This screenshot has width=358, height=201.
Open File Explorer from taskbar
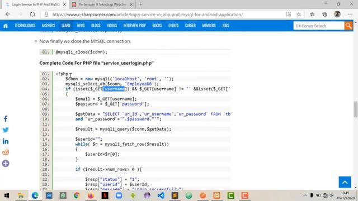point(21,195)
